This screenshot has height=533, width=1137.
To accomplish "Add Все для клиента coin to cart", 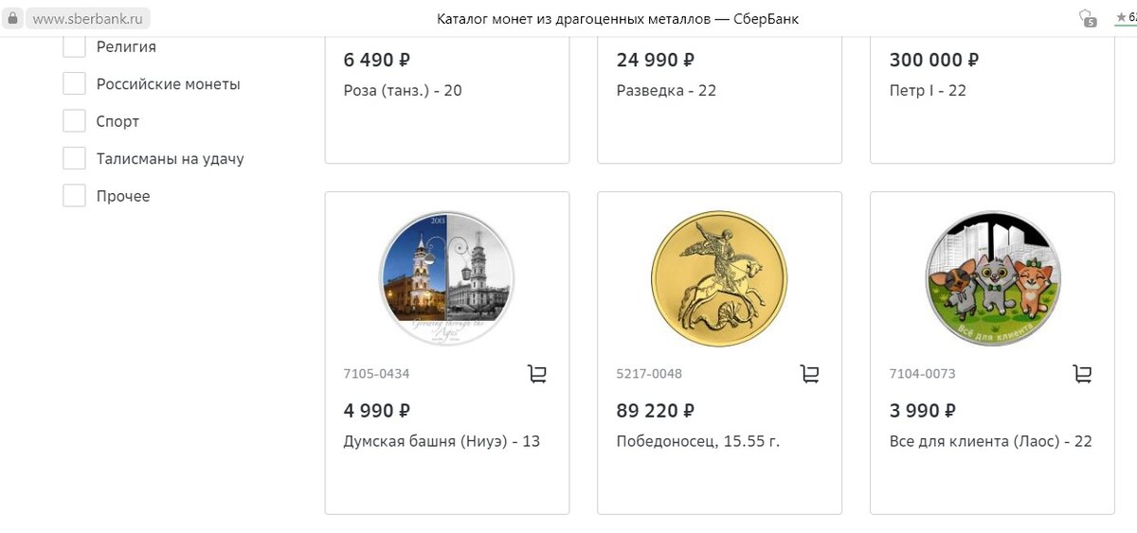I will (x=1082, y=374).
